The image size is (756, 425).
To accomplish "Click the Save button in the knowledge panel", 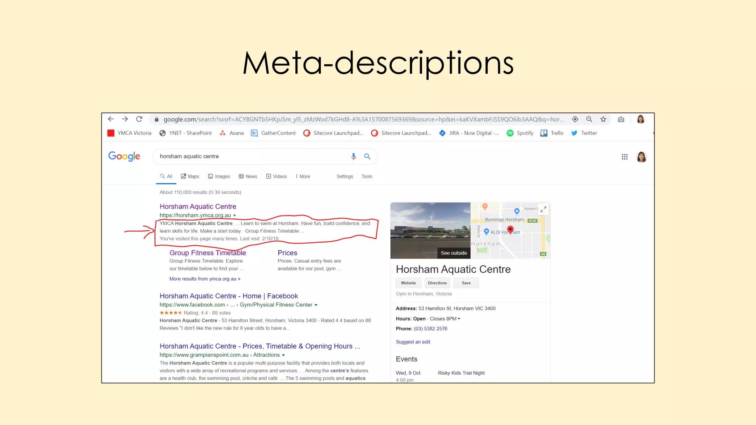I will click(x=466, y=283).
